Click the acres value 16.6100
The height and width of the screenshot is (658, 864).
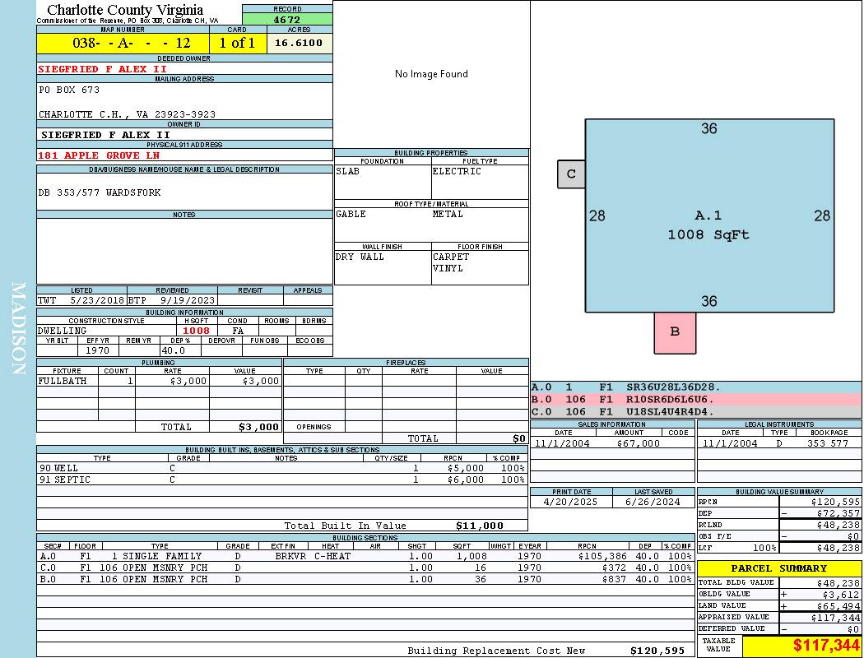[299, 43]
